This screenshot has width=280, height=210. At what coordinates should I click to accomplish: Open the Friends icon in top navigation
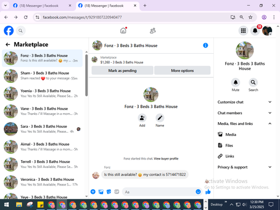153,31
